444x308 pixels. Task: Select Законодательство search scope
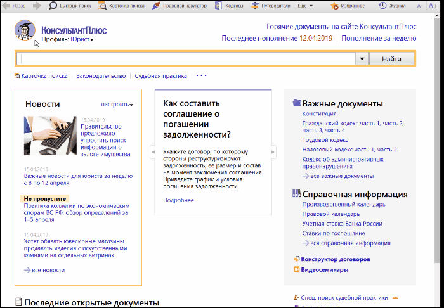coord(101,76)
